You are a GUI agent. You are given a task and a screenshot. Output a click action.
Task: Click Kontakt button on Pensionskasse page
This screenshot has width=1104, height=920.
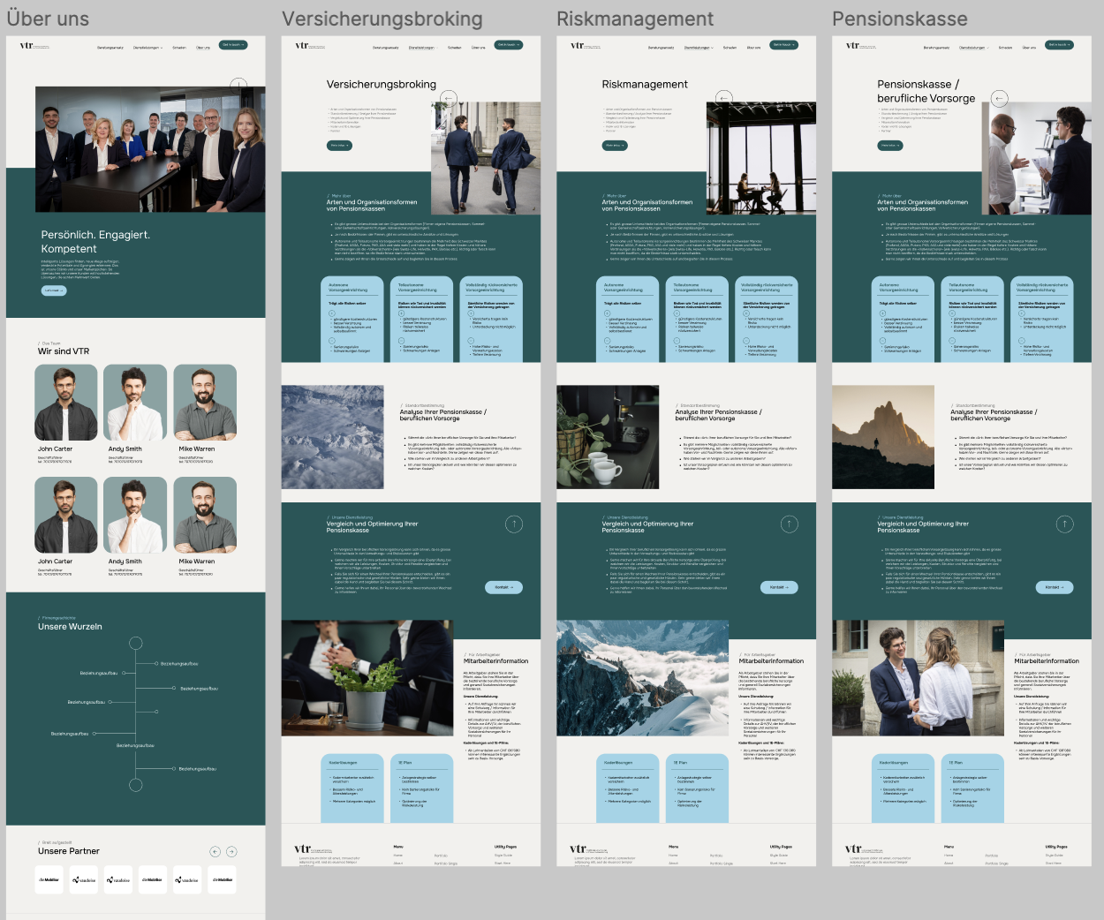coord(1054,587)
